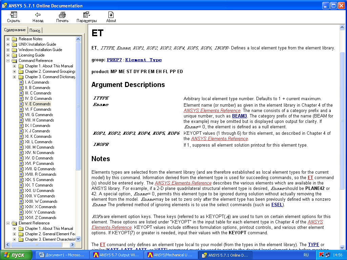Click the Kaspersky icon in the system tray
The image size is (347, 260).
coord(322,255)
